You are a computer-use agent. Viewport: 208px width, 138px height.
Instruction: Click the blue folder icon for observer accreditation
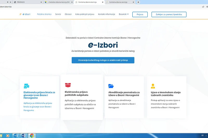point(111,86)
